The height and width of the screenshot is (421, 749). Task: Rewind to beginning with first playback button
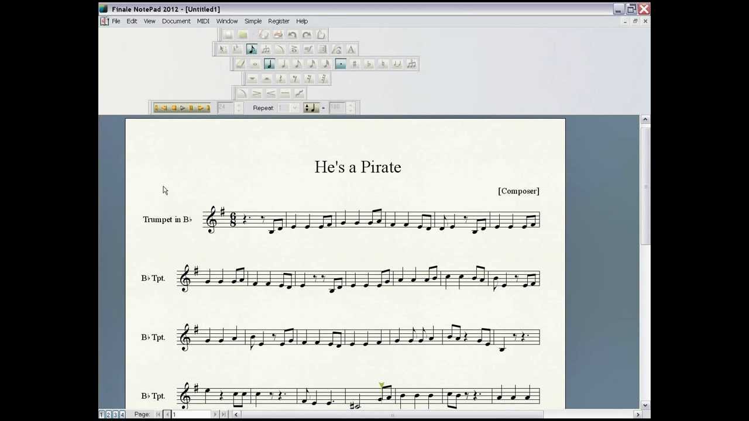[x=156, y=108]
